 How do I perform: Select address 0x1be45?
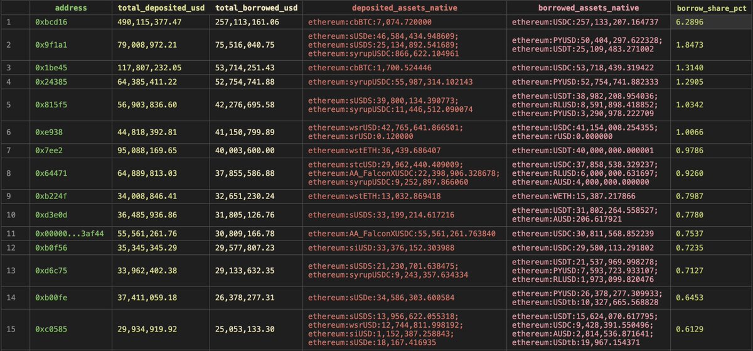pyautogui.click(x=53, y=68)
